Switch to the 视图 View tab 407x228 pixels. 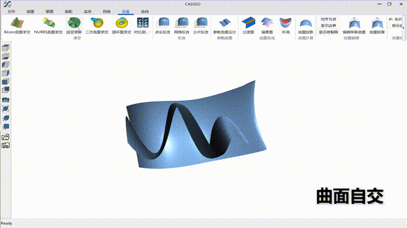point(31,11)
